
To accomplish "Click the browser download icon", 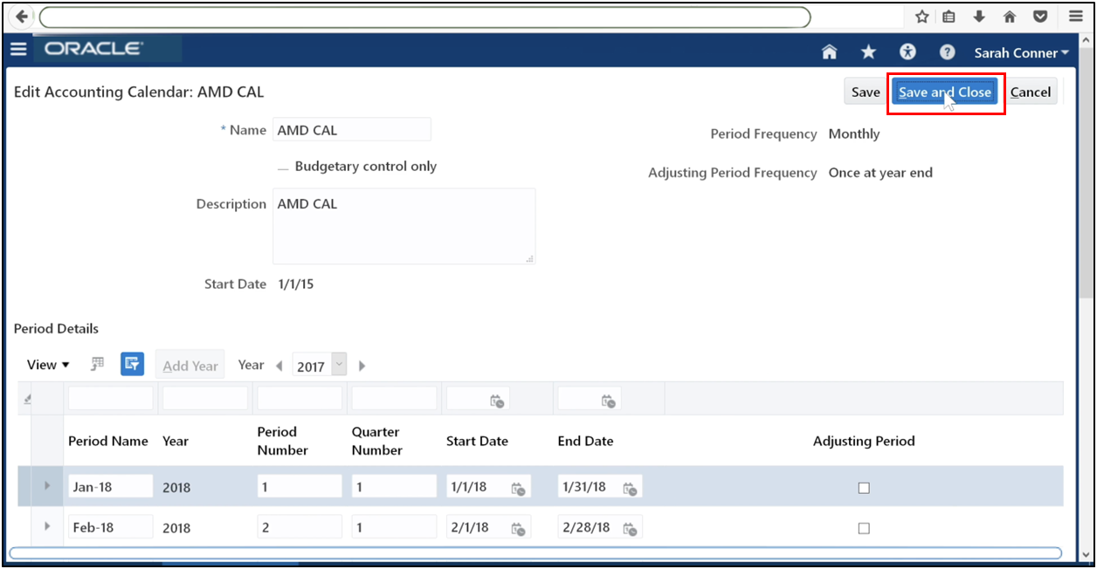I will pyautogui.click(x=978, y=16).
